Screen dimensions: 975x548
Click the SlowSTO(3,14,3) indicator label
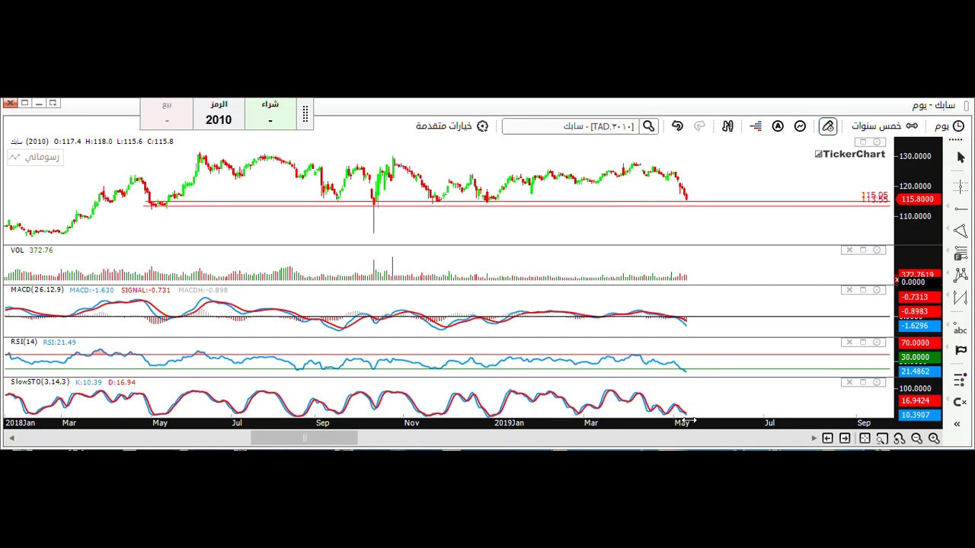tap(40, 382)
